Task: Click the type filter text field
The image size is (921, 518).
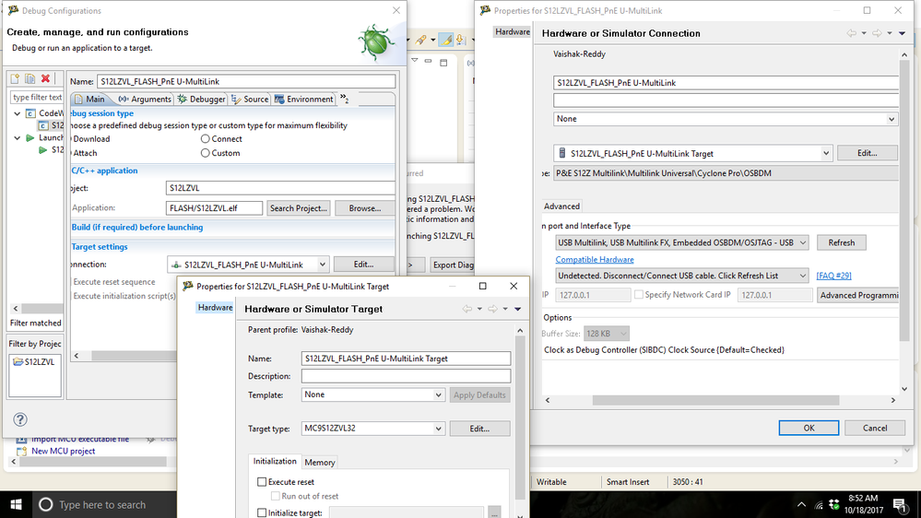Action: tap(37, 98)
